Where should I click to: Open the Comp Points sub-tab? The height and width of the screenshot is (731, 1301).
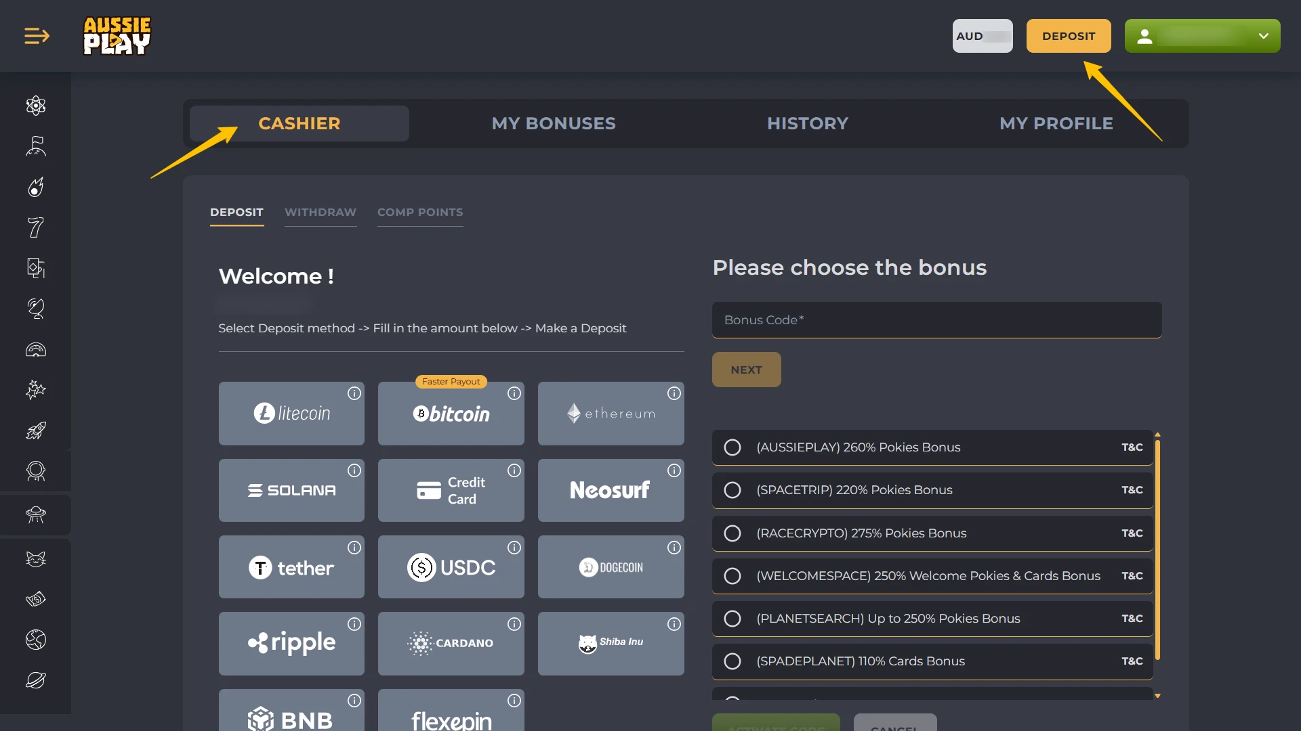point(420,213)
